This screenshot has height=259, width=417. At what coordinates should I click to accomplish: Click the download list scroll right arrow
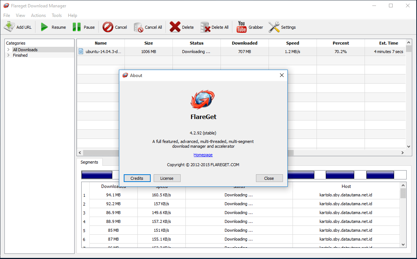click(402, 153)
